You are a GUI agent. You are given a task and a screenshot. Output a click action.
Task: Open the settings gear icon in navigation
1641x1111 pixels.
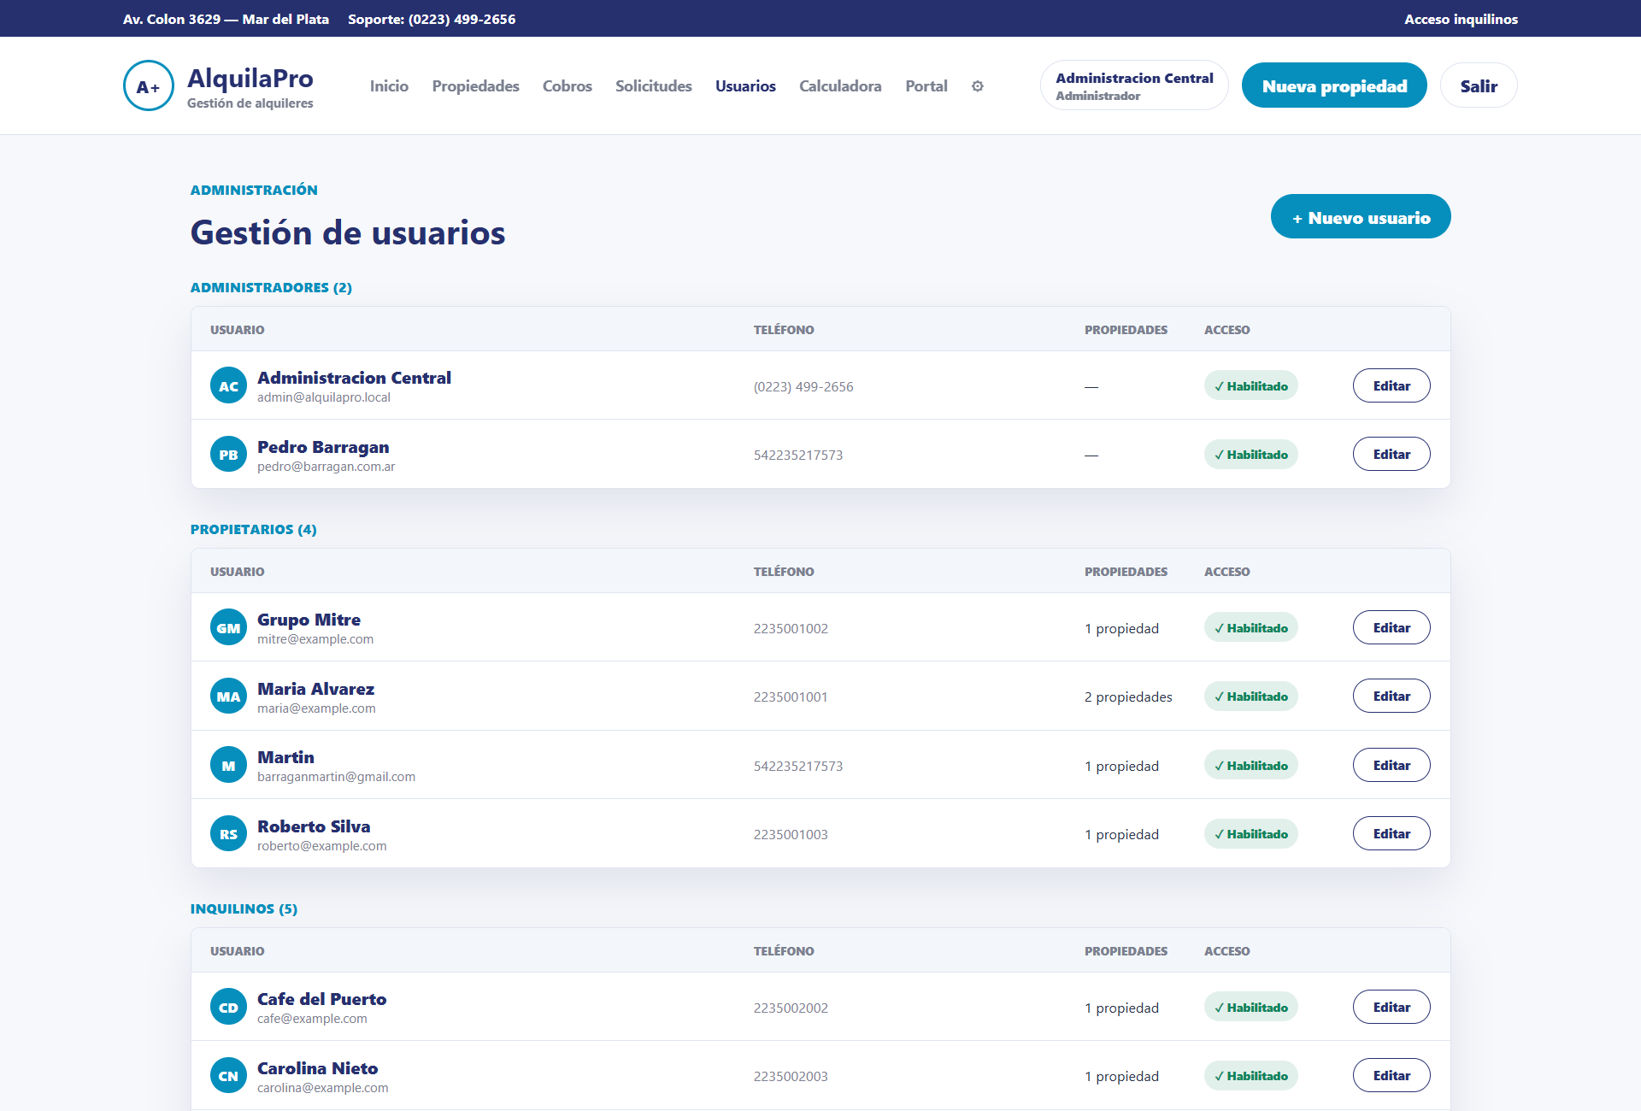click(x=978, y=86)
